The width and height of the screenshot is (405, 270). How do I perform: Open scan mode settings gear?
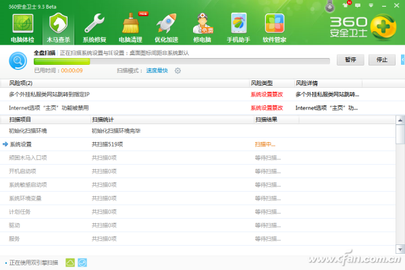point(178,70)
